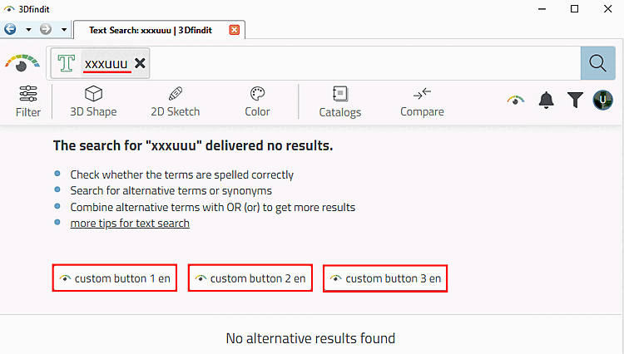Screen dimensions: 624x354
Task: Start a 3D Shape search
Action: point(93,101)
